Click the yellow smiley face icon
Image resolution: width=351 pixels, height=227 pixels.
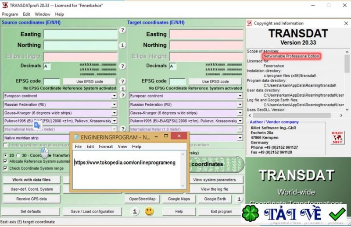pyautogui.click(x=149, y=211)
